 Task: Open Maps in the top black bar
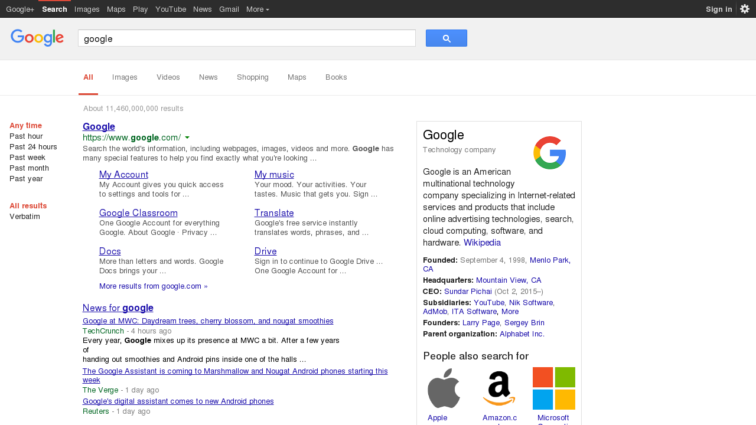(x=116, y=9)
